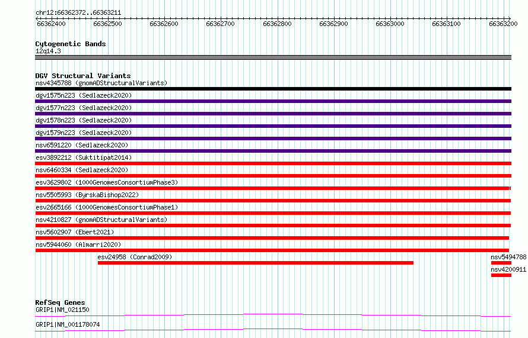Click the DGV Structural Variants heading
The height and width of the screenshot is (338, 528).
[83, 76]
